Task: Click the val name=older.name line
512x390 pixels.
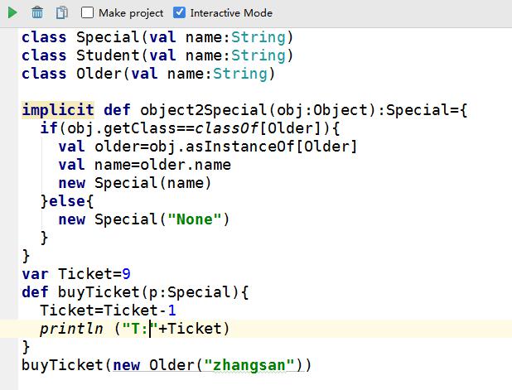Action: pos(145,165)
